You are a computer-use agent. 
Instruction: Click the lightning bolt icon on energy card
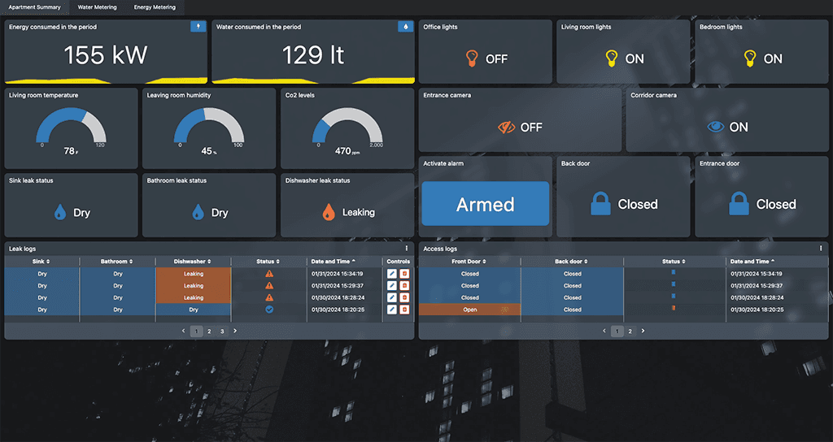(198, 27)
